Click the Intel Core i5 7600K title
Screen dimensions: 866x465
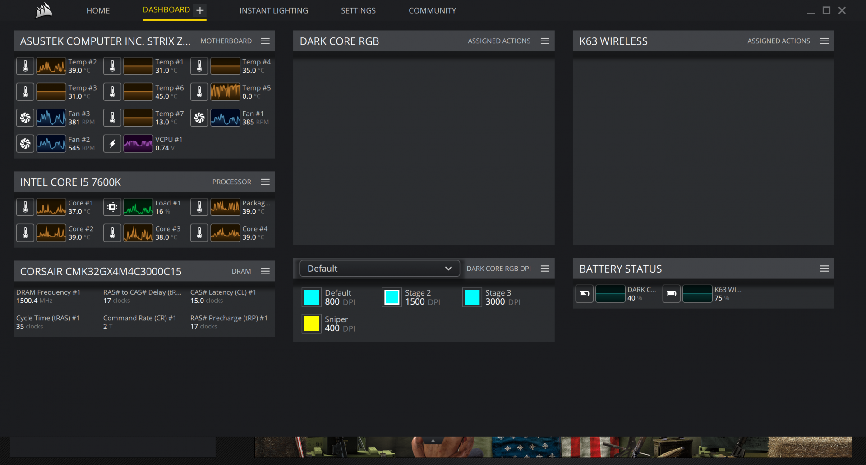pyautogui.click(x=70, y=182)
